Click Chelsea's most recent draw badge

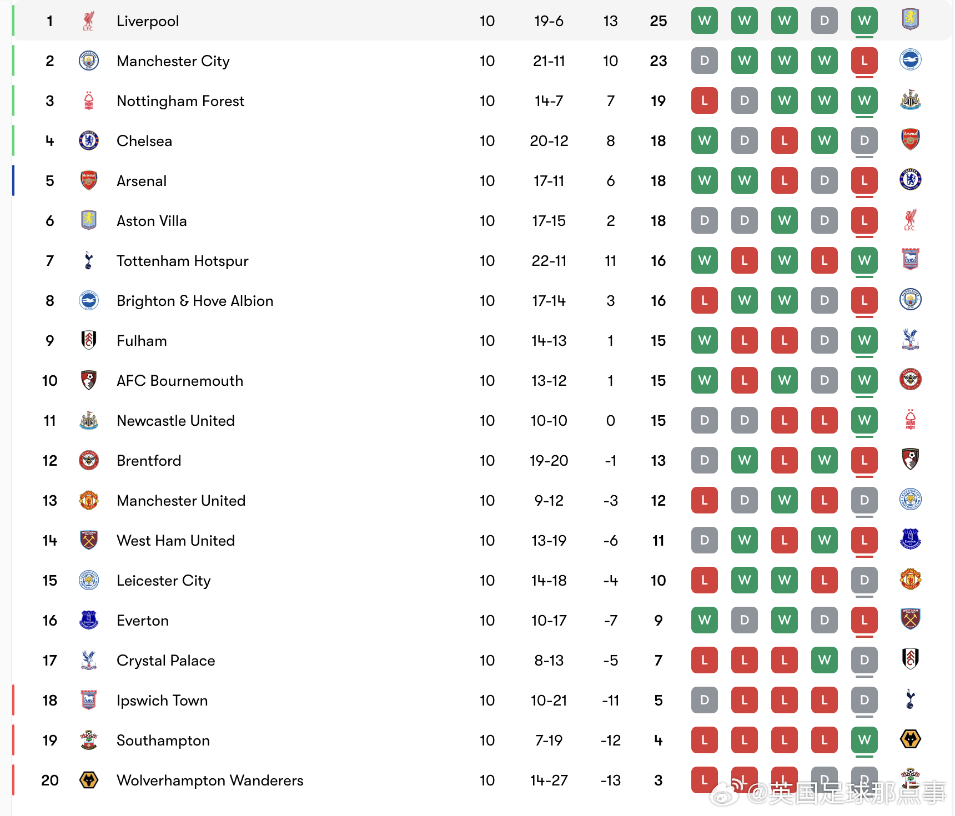(x=864, y=141)
